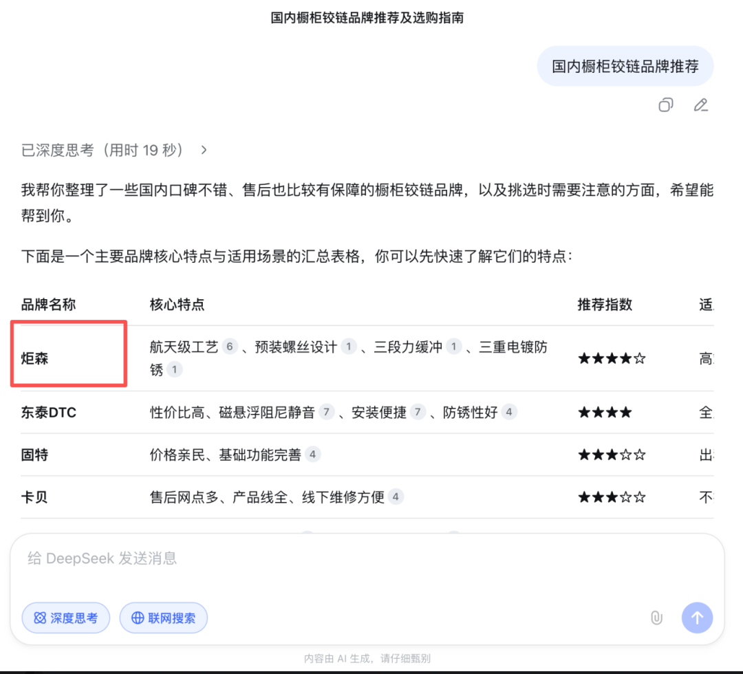Open citation 7 after 磁悬浮阻尼静音
The image size is (743, 674).
coord(327,412)
